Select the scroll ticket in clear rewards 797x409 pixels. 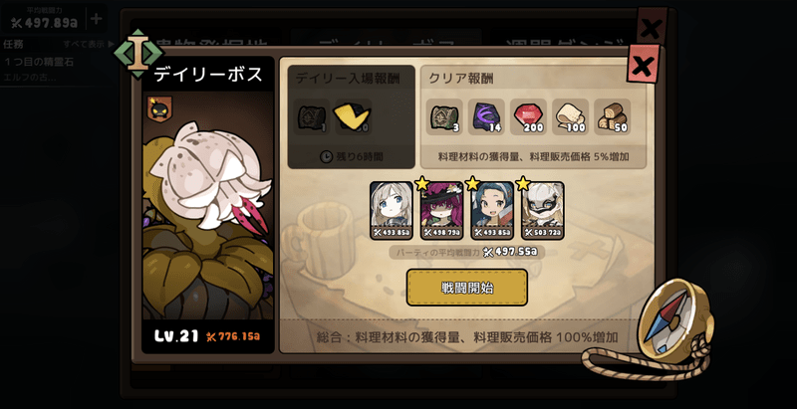point(444,116)
